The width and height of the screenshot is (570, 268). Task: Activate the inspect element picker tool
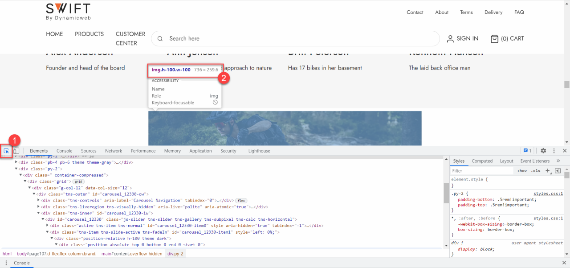[6, 151]
